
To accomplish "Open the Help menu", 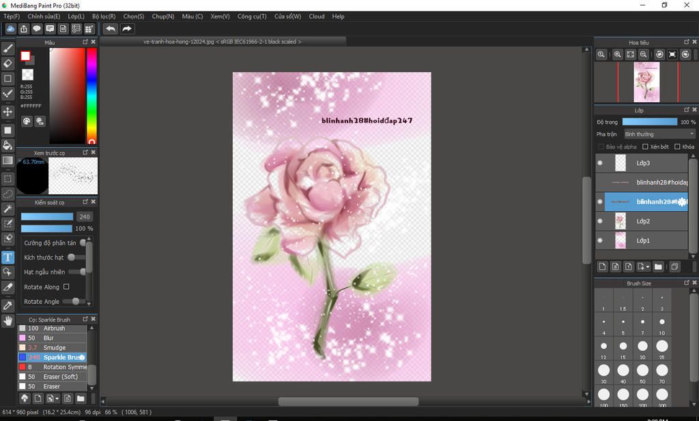I will click(x=338, y=16).
